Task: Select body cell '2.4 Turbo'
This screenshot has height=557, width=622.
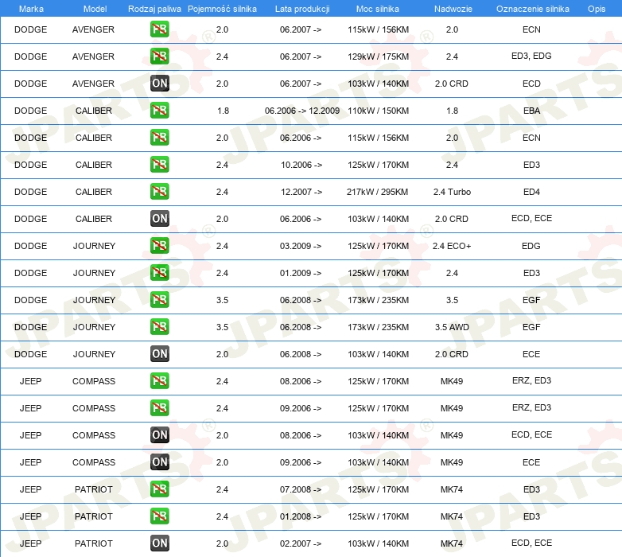Action: [x=452, y=192]
